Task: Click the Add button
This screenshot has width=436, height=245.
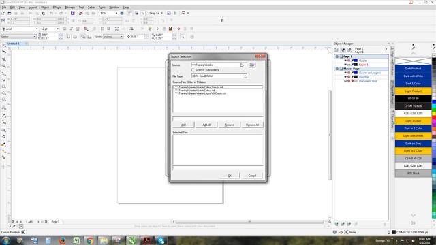Action: 183,125
